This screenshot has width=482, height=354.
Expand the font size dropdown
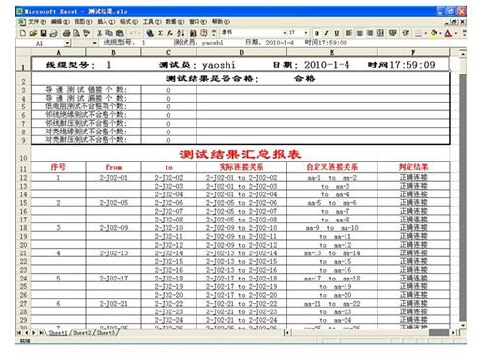point(306,33)
